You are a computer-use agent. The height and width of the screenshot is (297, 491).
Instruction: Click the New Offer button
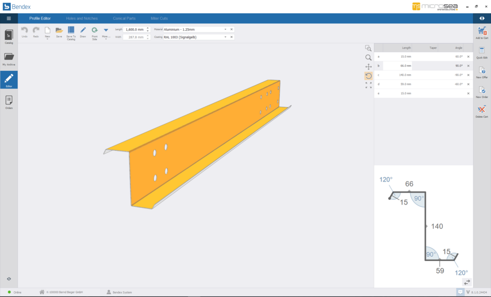[482, 71]
